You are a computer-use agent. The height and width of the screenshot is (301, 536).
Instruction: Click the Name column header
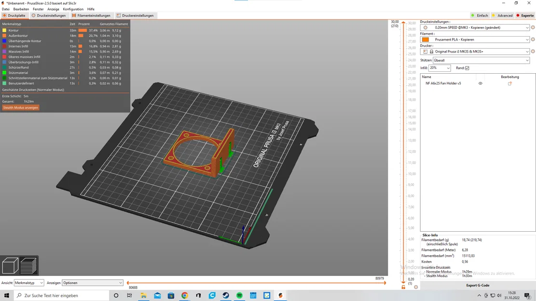tap(426, 77)
